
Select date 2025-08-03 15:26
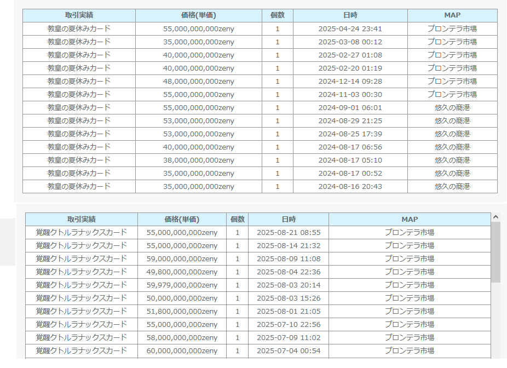click(289, 298)
